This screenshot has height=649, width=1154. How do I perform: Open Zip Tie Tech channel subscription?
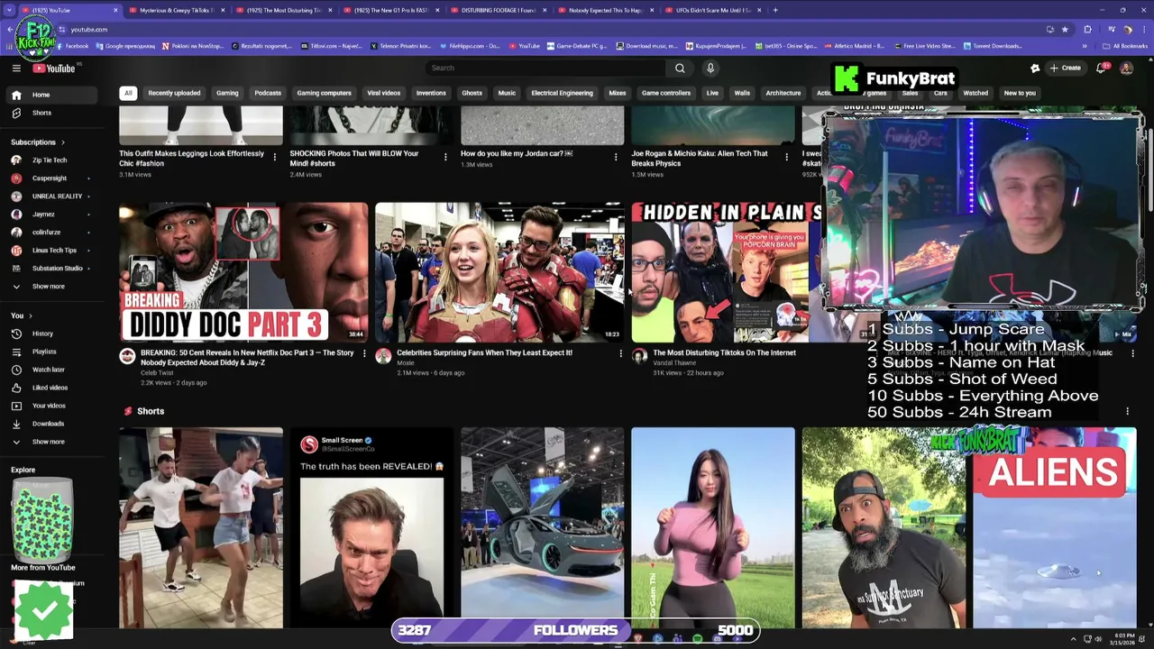[50, 160]
